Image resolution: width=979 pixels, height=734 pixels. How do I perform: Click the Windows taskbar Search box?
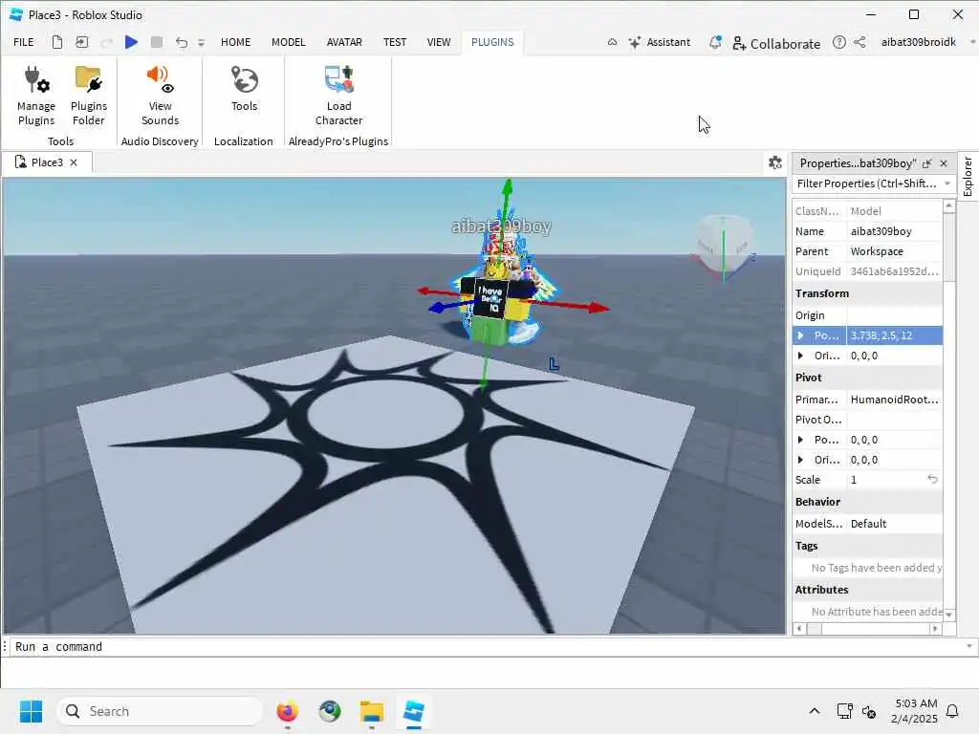[x=160, y=711]
